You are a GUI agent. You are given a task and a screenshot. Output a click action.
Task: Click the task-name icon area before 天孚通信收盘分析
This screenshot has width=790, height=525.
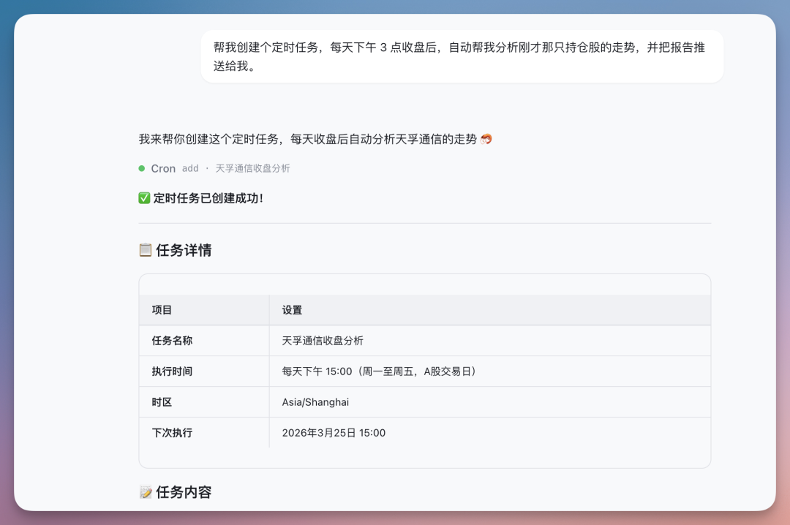pyautogui.click(x=207, y=168)
